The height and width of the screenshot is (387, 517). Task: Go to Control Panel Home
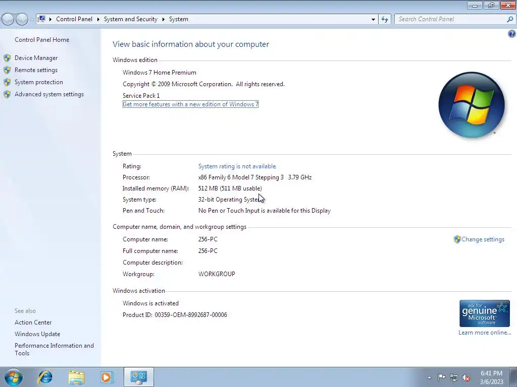[x=42, y=40]
